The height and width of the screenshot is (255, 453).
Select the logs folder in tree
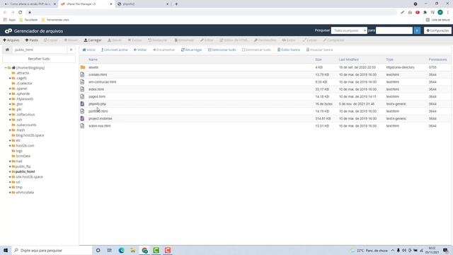click(19, 151)
